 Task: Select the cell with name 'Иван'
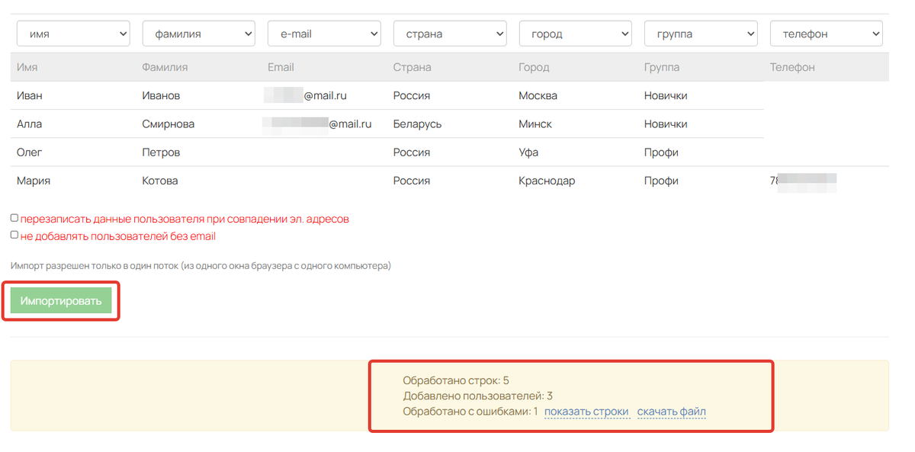(29, 96)
